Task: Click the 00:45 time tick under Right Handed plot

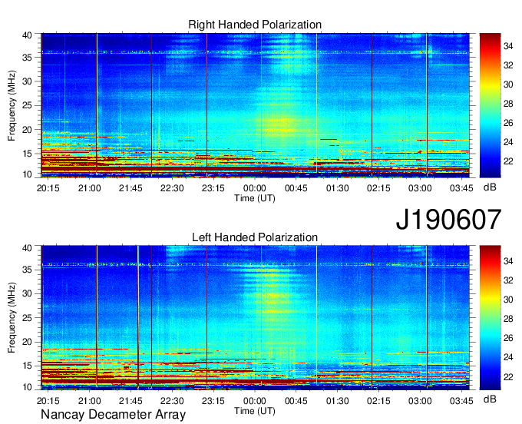Action: tap(296, 188)
